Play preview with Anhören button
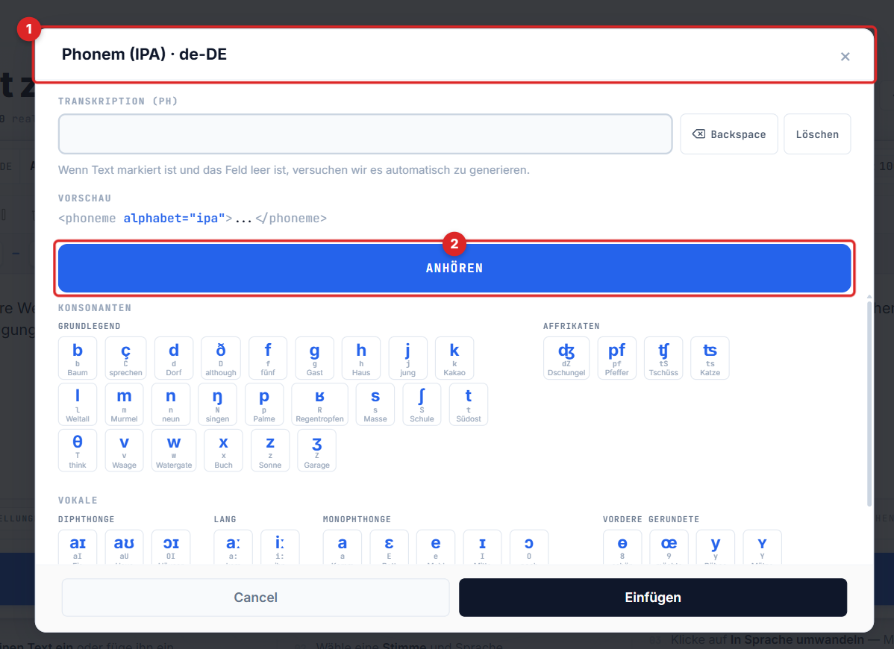The image size is (894, 649). click(x=454, y=269)
